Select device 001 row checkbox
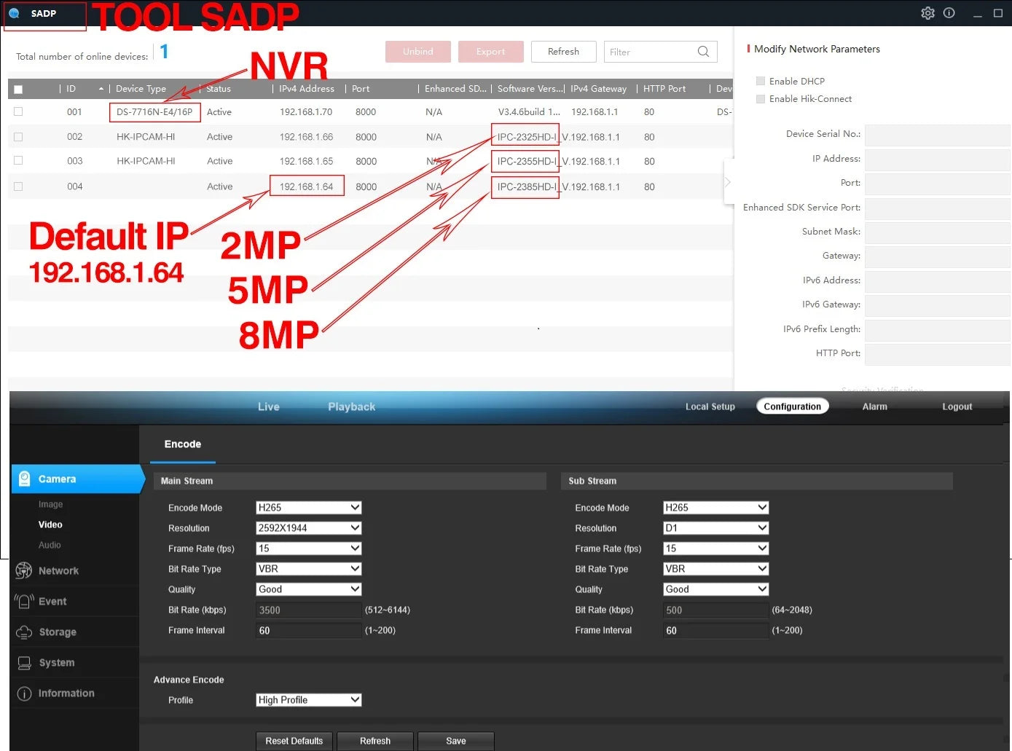The image size is (1012, 751). tap(18, 112)
